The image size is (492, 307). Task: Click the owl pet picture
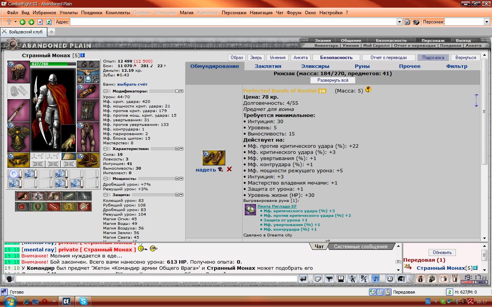tap(68, 138)
